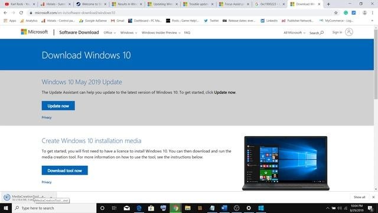Screen dimensions: 378x213
Task: Switch to the Welcome to Steam tab
Action: coord(92,4)
